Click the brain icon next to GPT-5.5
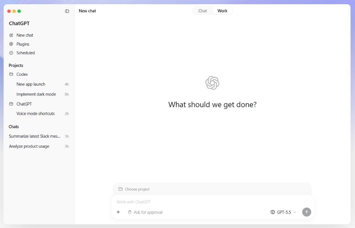This screenshot has width=355, height=228. point(273,212)
